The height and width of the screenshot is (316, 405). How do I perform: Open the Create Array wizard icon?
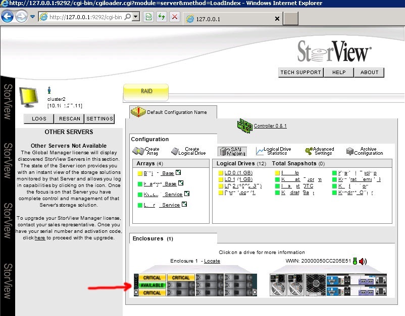pyautogui.click(x=138, y=151)
